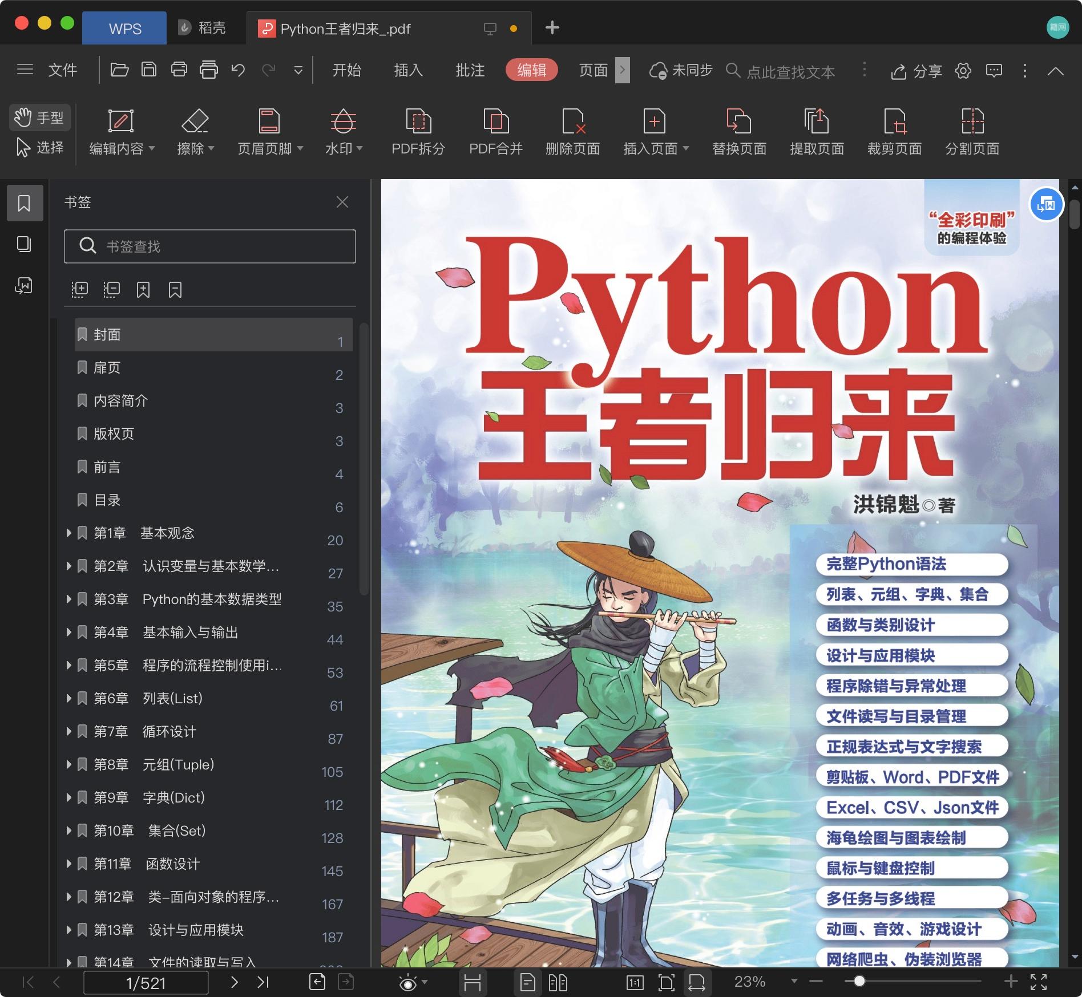Toggle fit page view
Viewport: 1082px width, 997px height.
666,982
